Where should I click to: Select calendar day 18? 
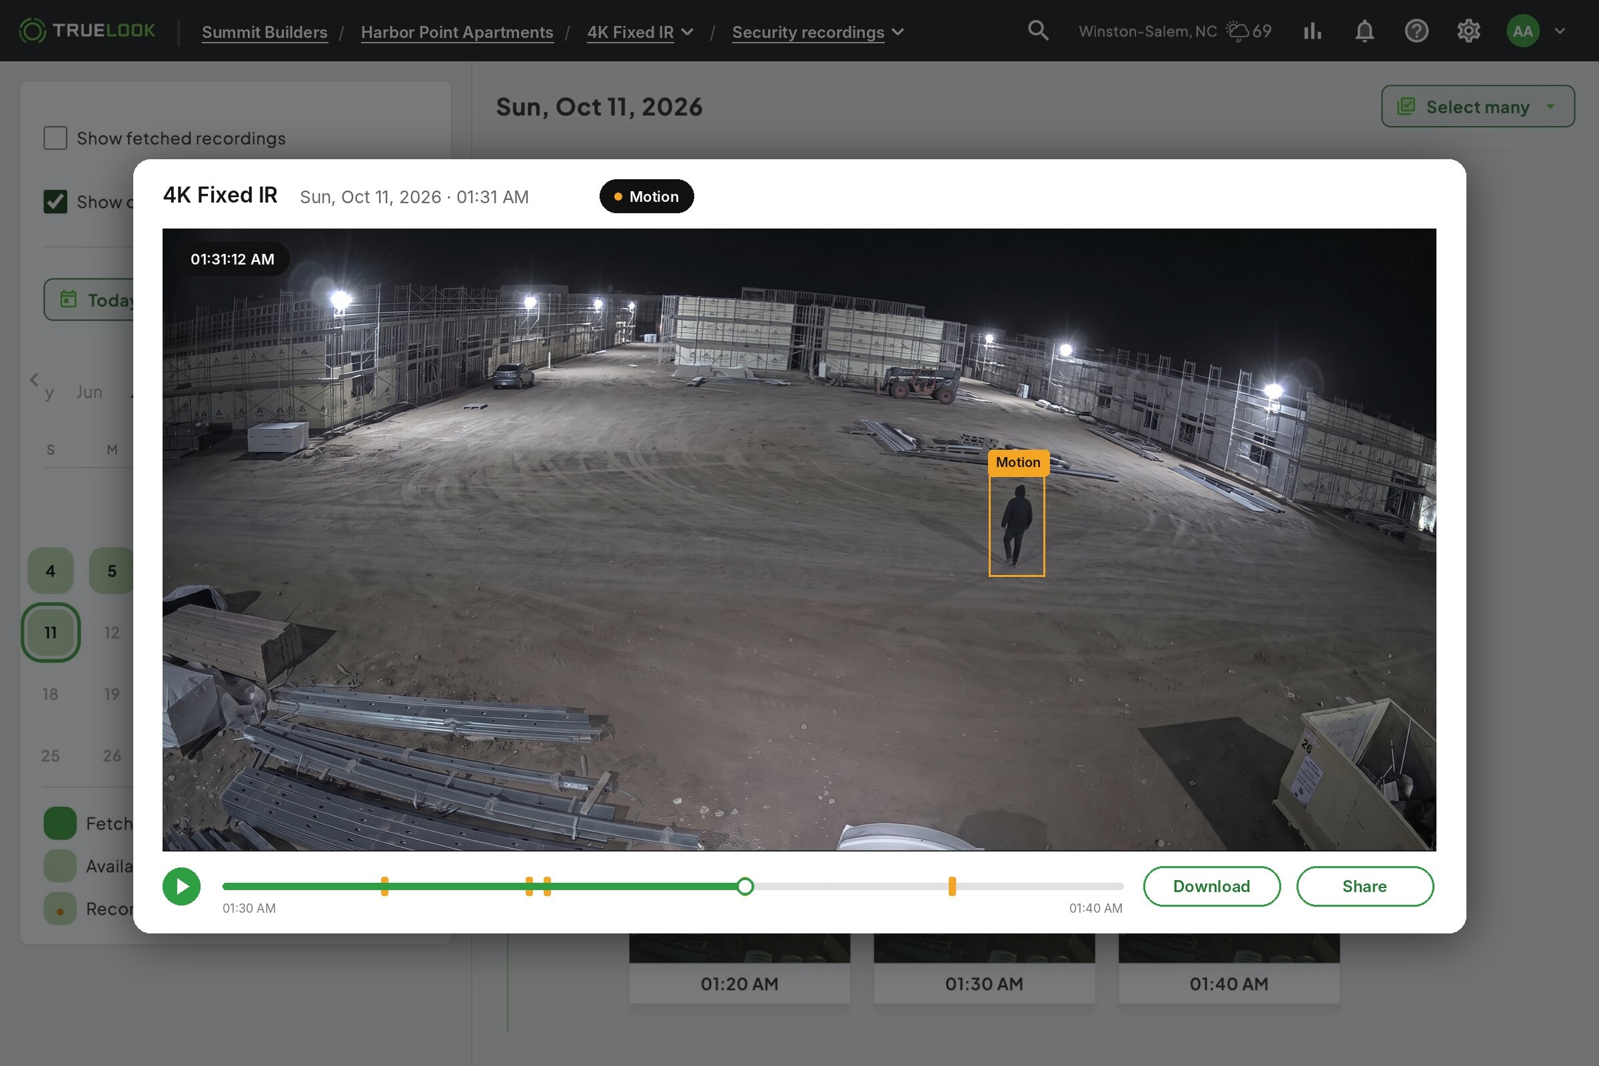tap(51, 694)
